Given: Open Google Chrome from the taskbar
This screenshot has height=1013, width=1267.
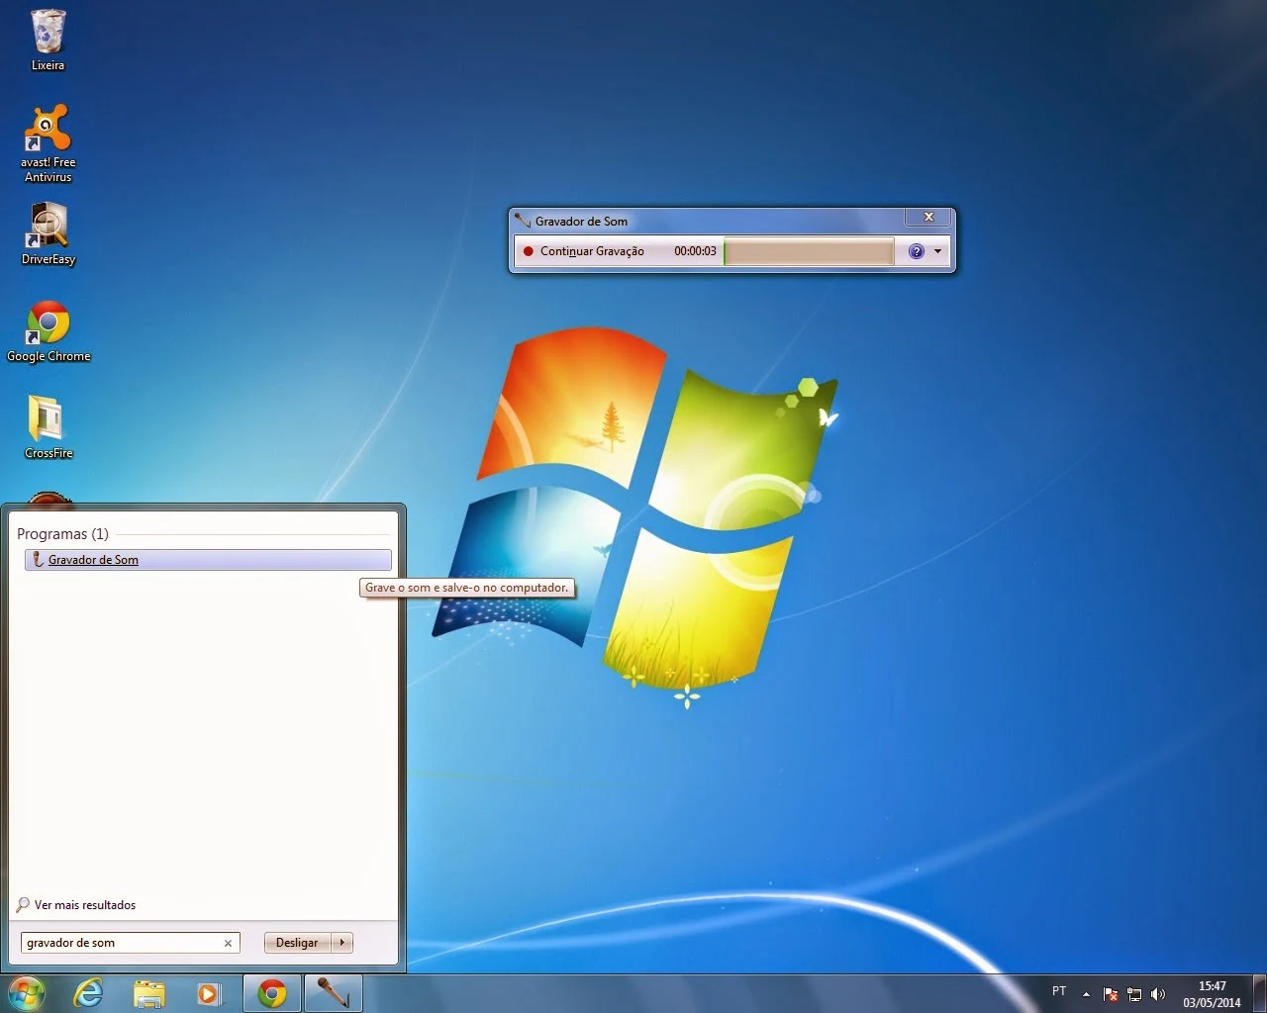Looking at the screenshot, I should tap(272, 993).
